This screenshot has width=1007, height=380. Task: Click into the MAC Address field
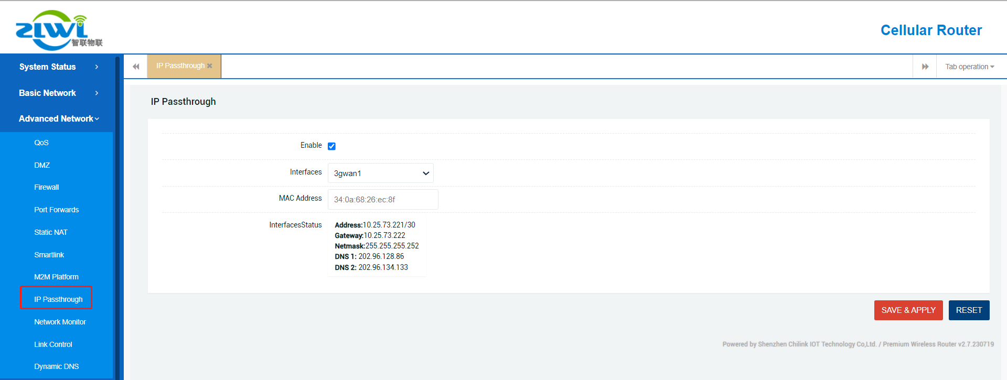[383, 200]
